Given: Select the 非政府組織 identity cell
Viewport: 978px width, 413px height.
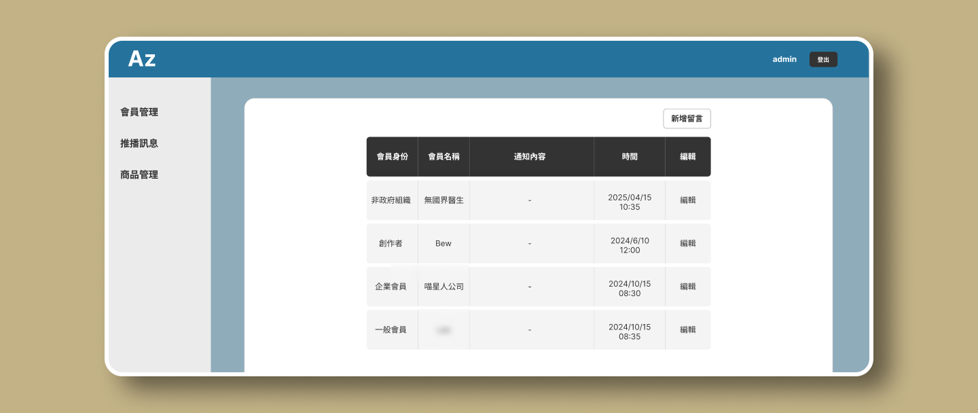Looking at the screenshot, I should pyautogui.click(x=391, y=200).
